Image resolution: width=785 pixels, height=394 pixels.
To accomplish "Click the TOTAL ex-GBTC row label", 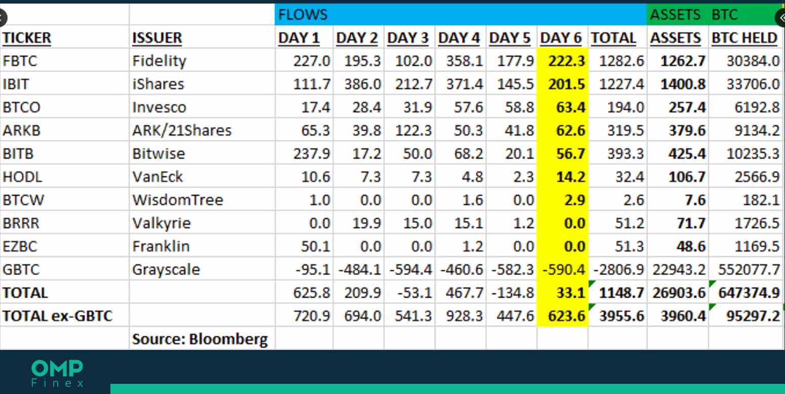I will [58, 316].
